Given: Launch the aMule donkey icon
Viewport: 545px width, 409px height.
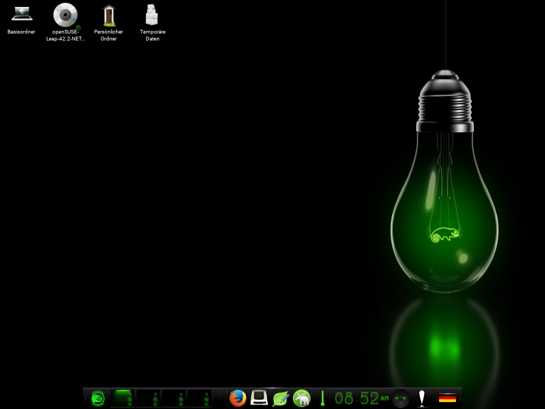Looking at the screenshot, I should 302,398.
